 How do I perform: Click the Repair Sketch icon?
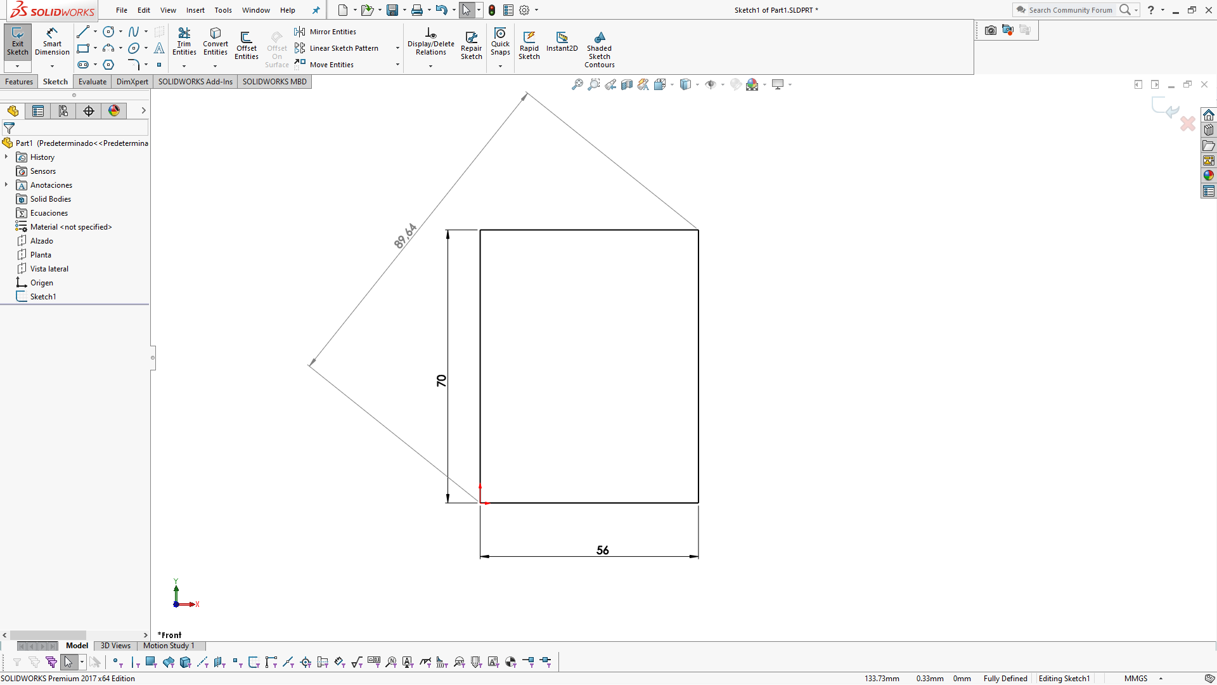coord(471,44)
